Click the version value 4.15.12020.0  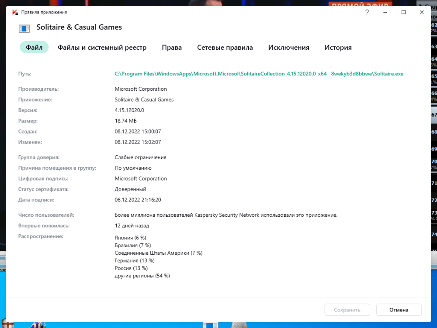point(129,110)
